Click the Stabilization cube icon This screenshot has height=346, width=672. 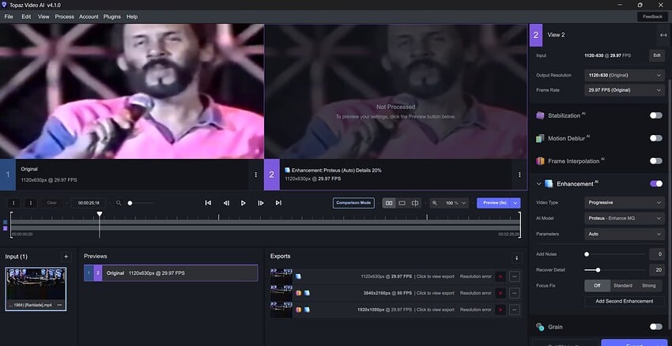540,115
